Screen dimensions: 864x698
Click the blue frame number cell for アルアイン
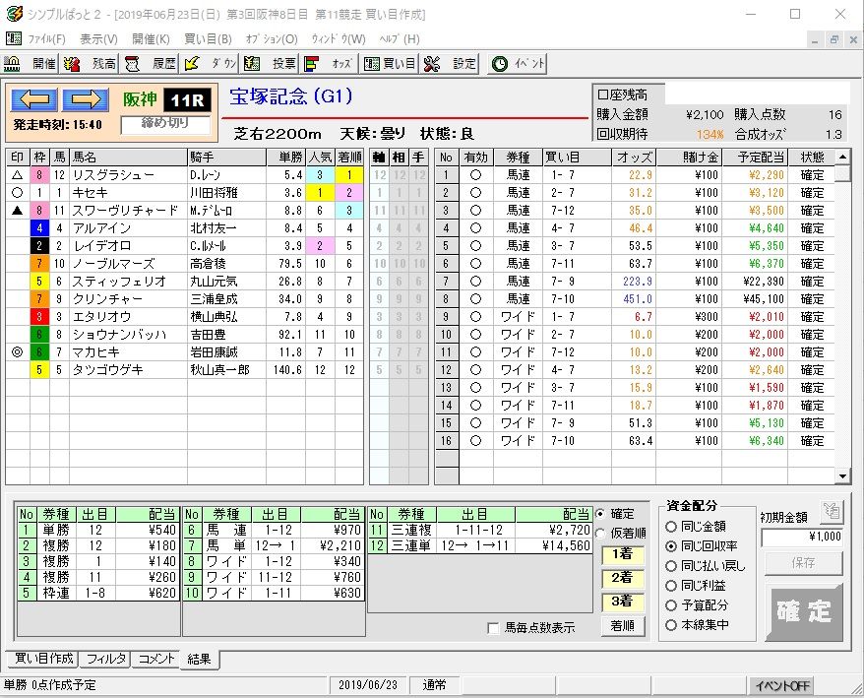[x=39, y=227]
